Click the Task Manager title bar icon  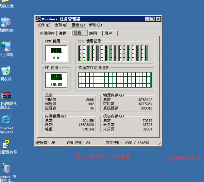point(38,19)
